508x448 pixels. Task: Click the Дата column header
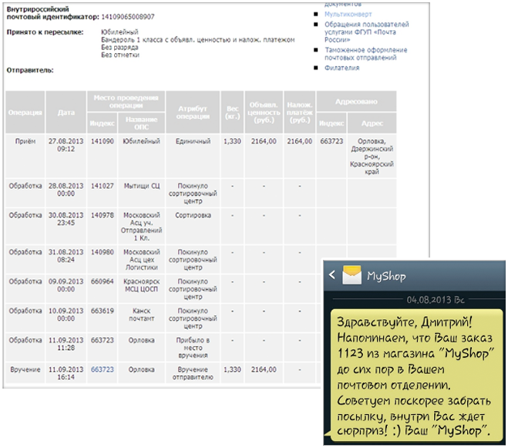[x=66, y=112]
